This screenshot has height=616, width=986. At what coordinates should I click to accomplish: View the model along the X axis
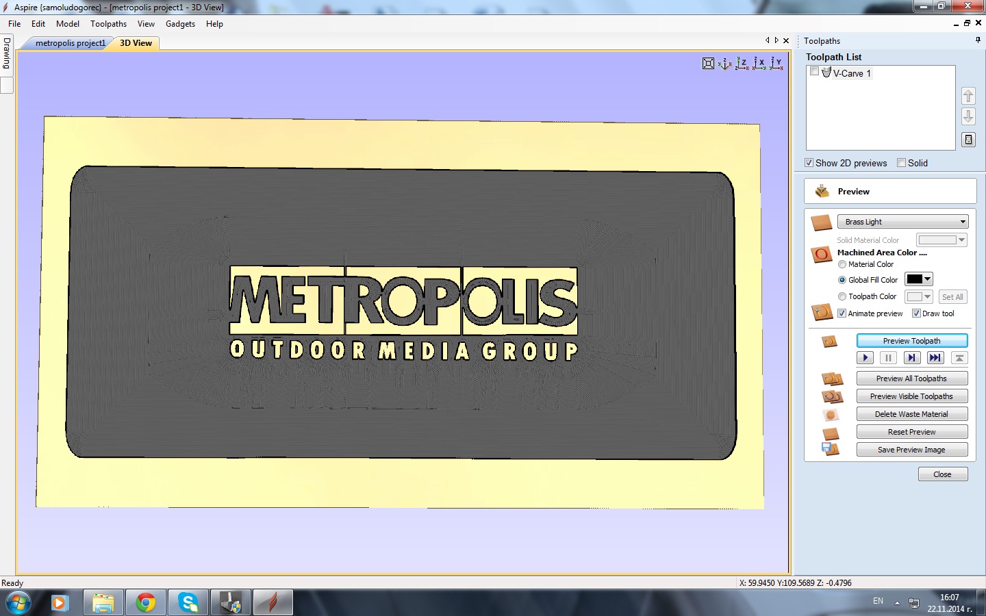point(759,64)
